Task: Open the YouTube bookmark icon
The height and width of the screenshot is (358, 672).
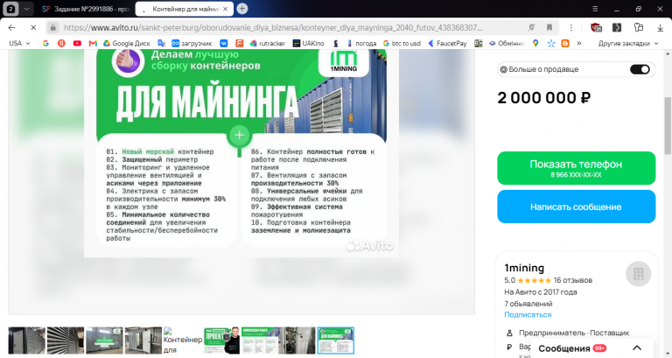Action: pos(77,43)
